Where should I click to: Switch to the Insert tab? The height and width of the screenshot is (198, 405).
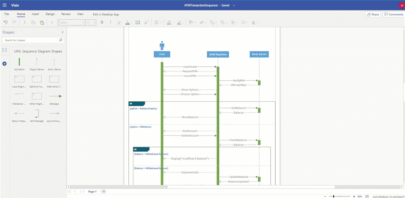35,14
